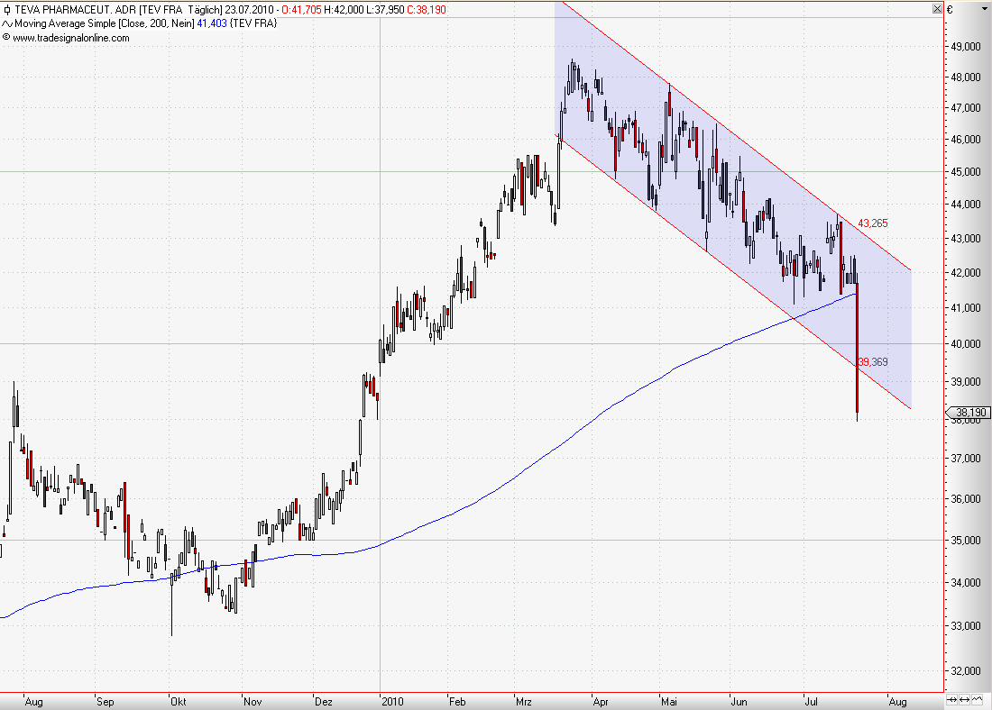Click the Nov month marker on time axis
The width and height of the screenshot is (992, 710).
(x=253, y=701)
